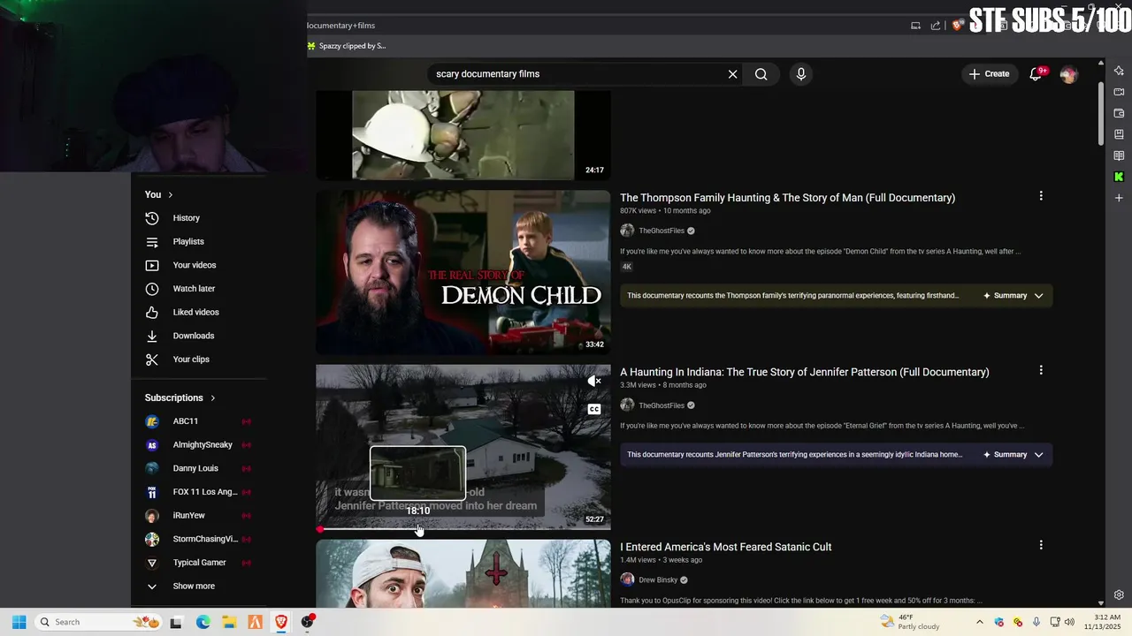Click the magnifier search button
Screen dimensions: 1132x636
[761, 74]
